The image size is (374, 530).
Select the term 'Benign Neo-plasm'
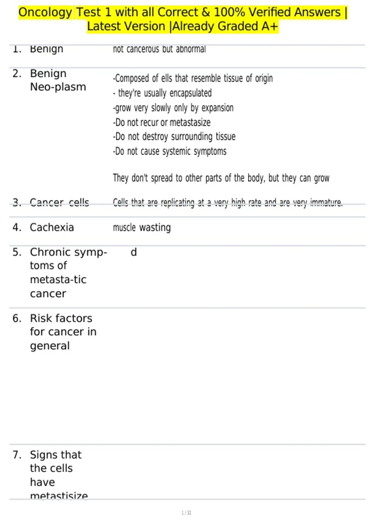pos(58,80)
